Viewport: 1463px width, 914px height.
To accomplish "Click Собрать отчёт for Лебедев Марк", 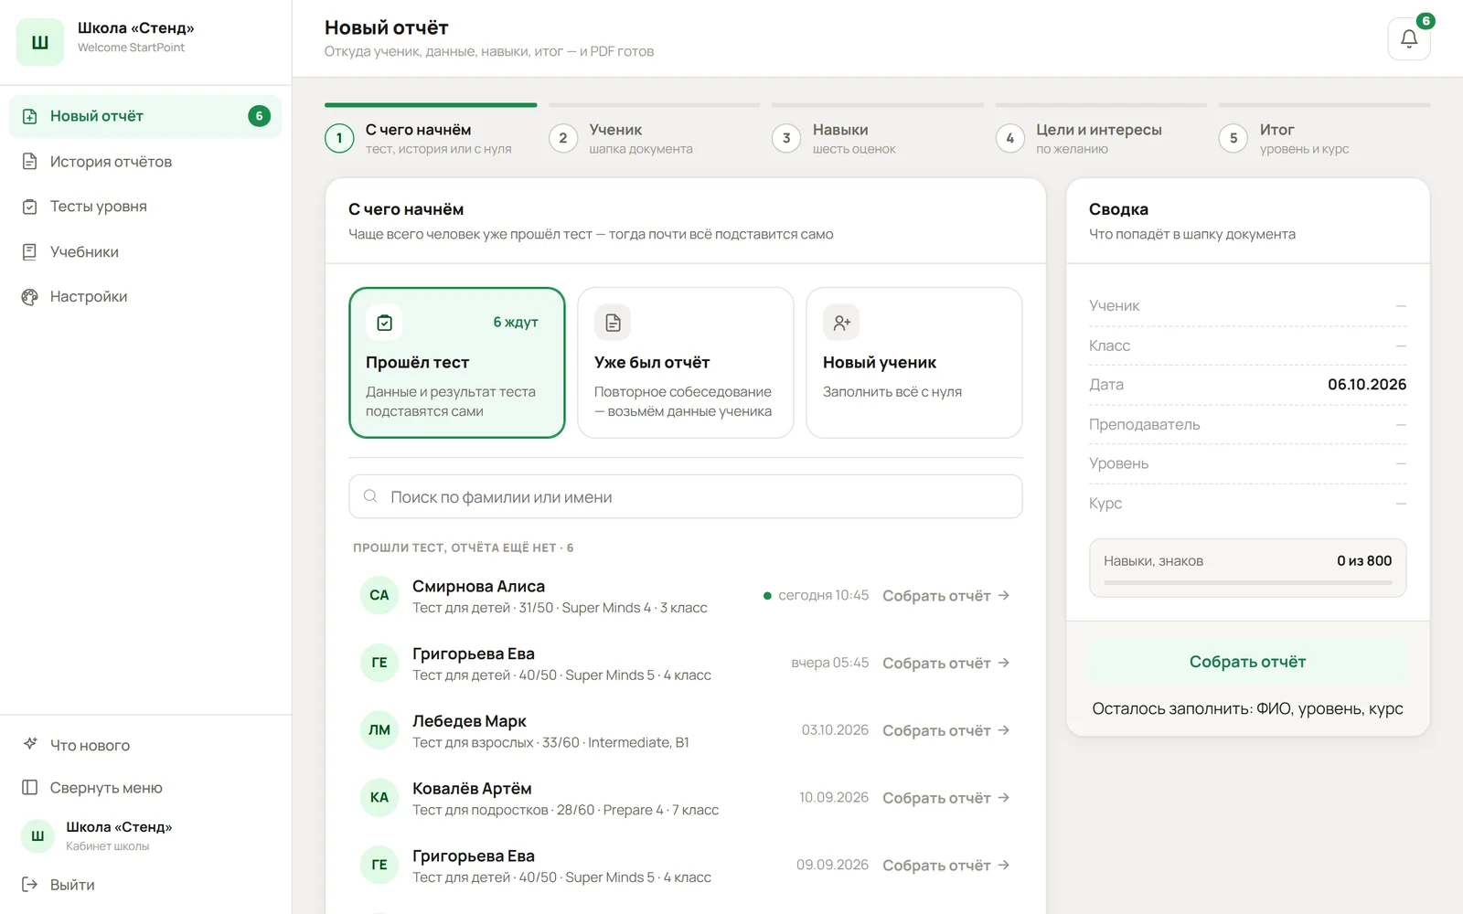I will tap(945, 731).
